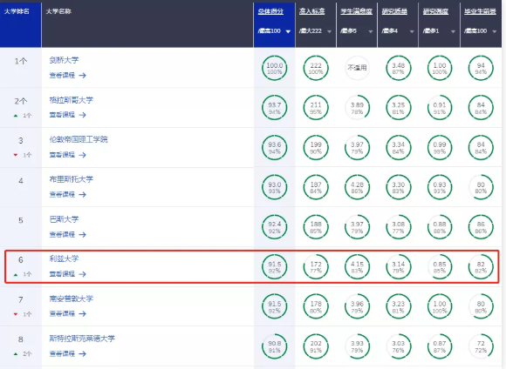This screenshot has height=369, width=506.
Task: Click overall score 93.0 for 布里斯托大学
Action: [x=274, y=187]
